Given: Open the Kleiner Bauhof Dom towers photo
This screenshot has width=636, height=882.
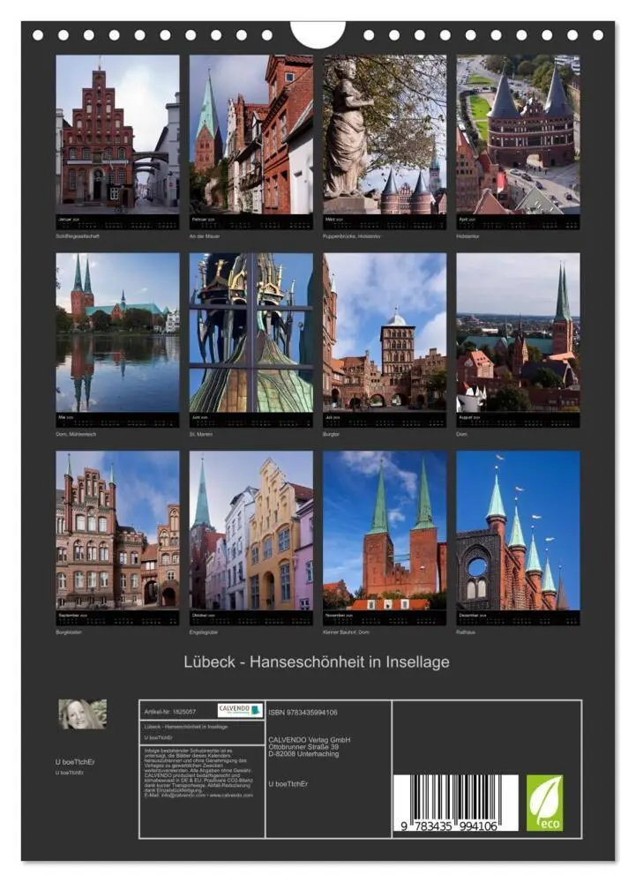Looking at the screenshot, I should point(385,530).
